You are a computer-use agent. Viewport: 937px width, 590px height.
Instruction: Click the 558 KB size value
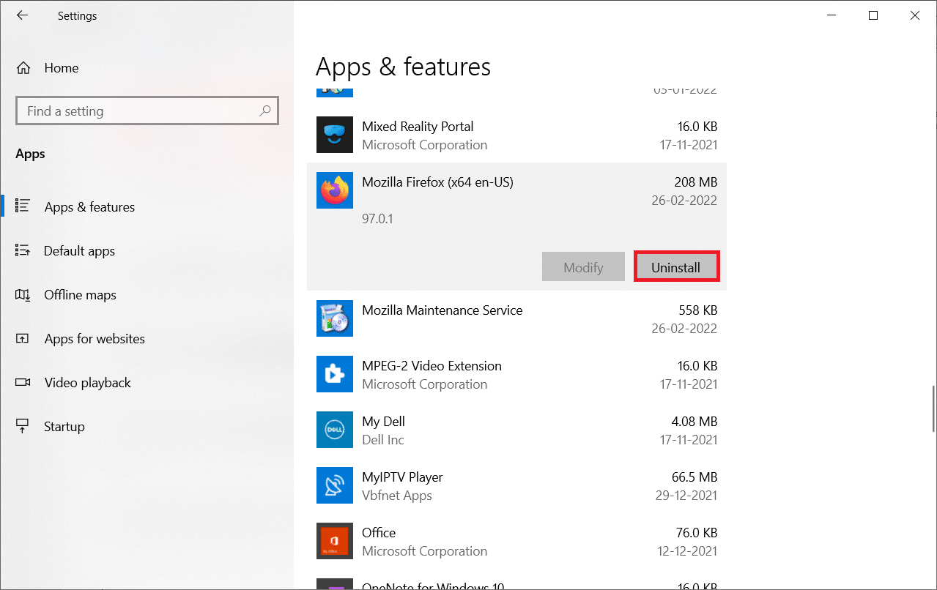697,310
